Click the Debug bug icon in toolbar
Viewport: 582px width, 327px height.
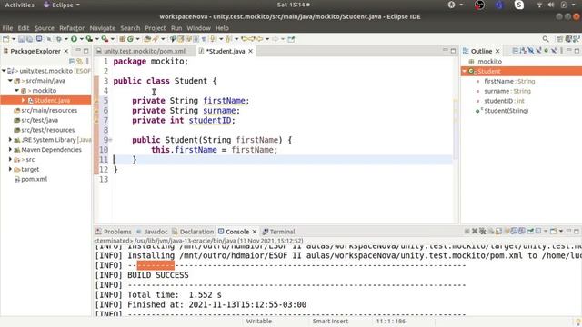click(x=59, y=39)
